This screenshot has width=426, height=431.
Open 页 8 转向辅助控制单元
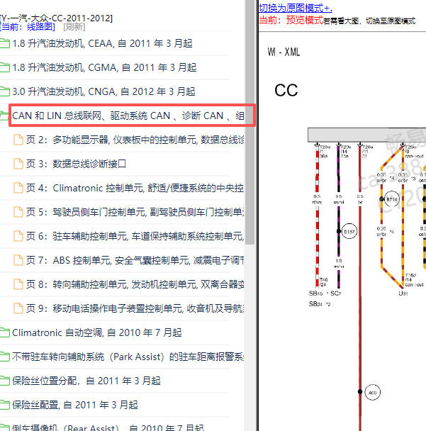pyautogui.click(x=135, y=284)
